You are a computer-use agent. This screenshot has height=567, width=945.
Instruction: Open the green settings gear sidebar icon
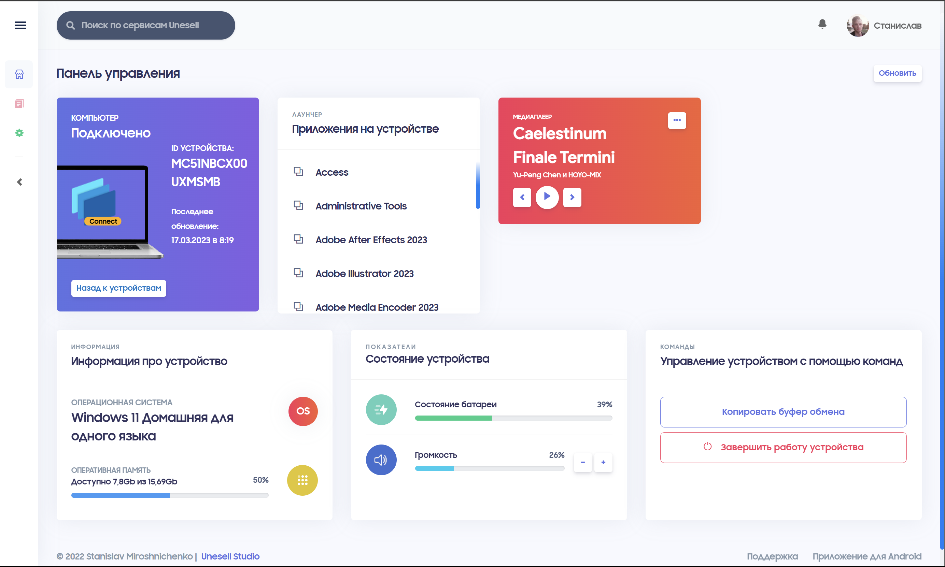[19, 133]
